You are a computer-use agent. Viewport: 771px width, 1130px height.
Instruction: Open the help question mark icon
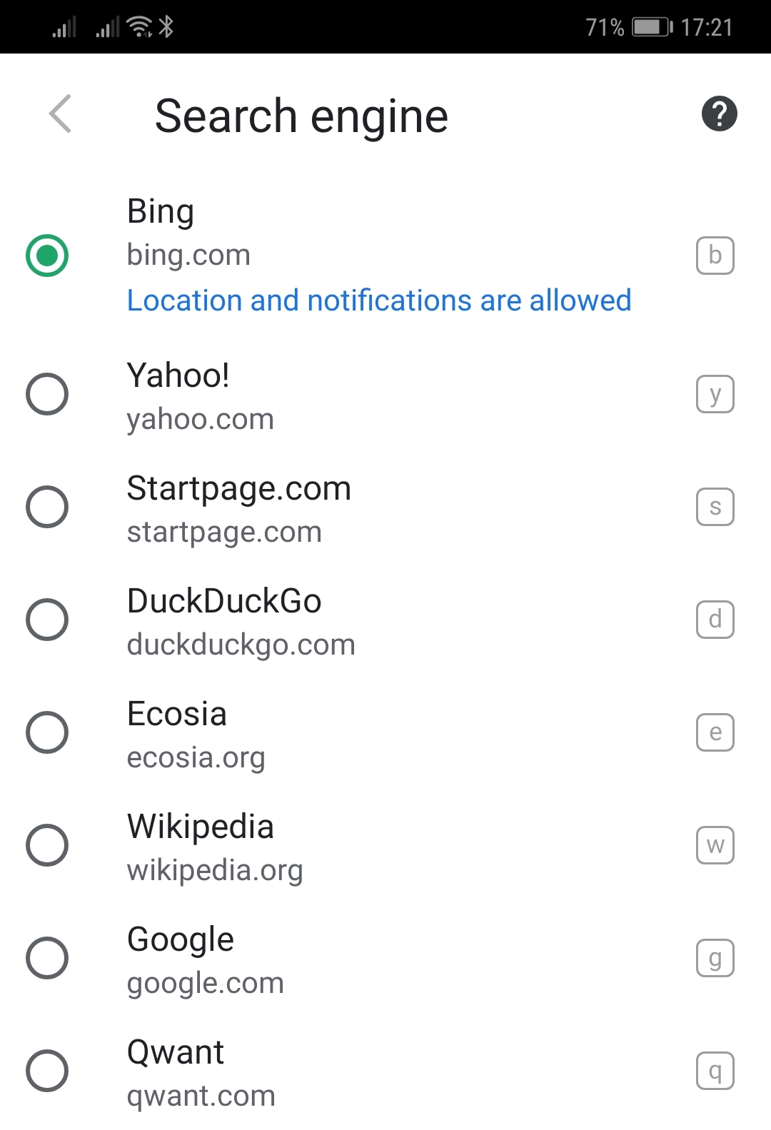pyautogui.click(x=719, y=114)
